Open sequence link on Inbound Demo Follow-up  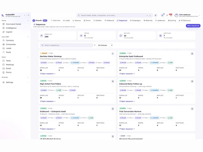(x=127, y=101)
